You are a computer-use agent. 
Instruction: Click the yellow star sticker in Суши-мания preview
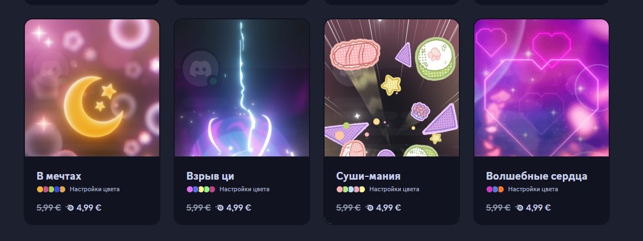pyautogui.click(x=391, y=85)
